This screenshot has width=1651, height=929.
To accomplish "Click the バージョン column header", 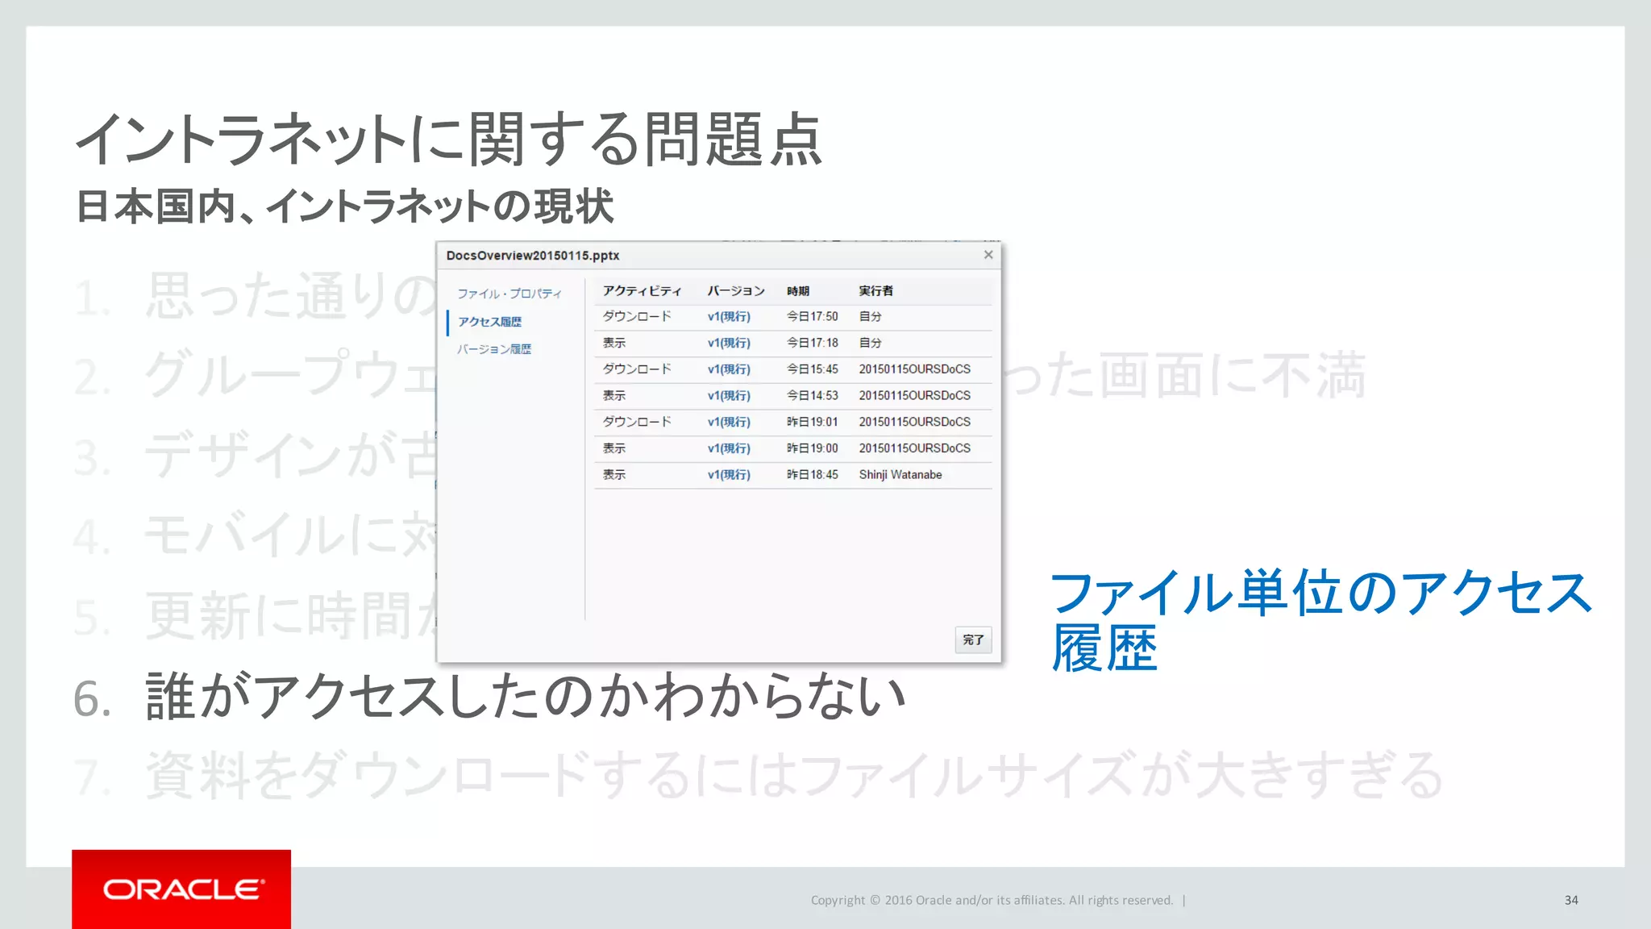I will pos(736,291).
